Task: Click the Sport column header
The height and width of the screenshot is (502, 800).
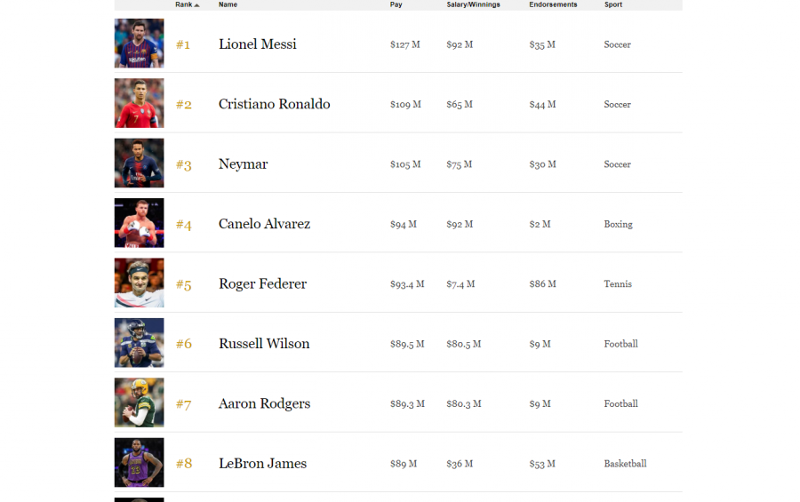Action: pos(613,5)
